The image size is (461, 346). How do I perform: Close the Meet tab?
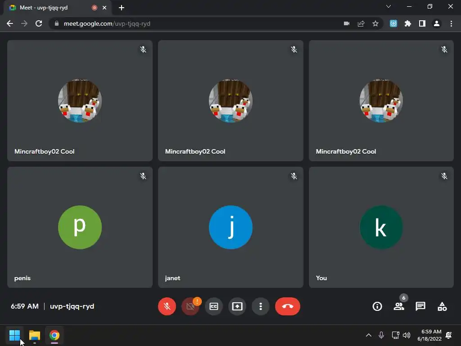(104, 8)
